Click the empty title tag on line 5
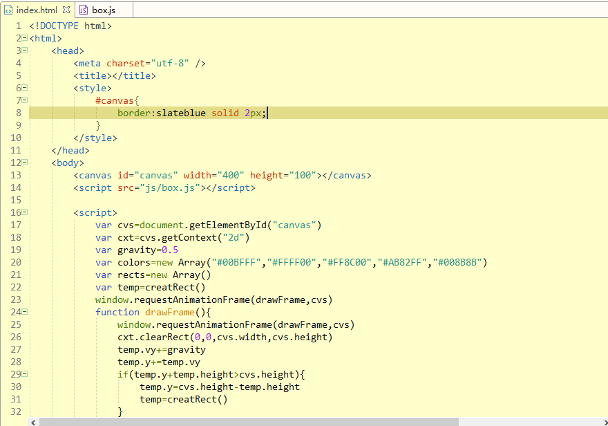Image resolution: width=608 pixels, height=426 pixels. pos(115,75)
